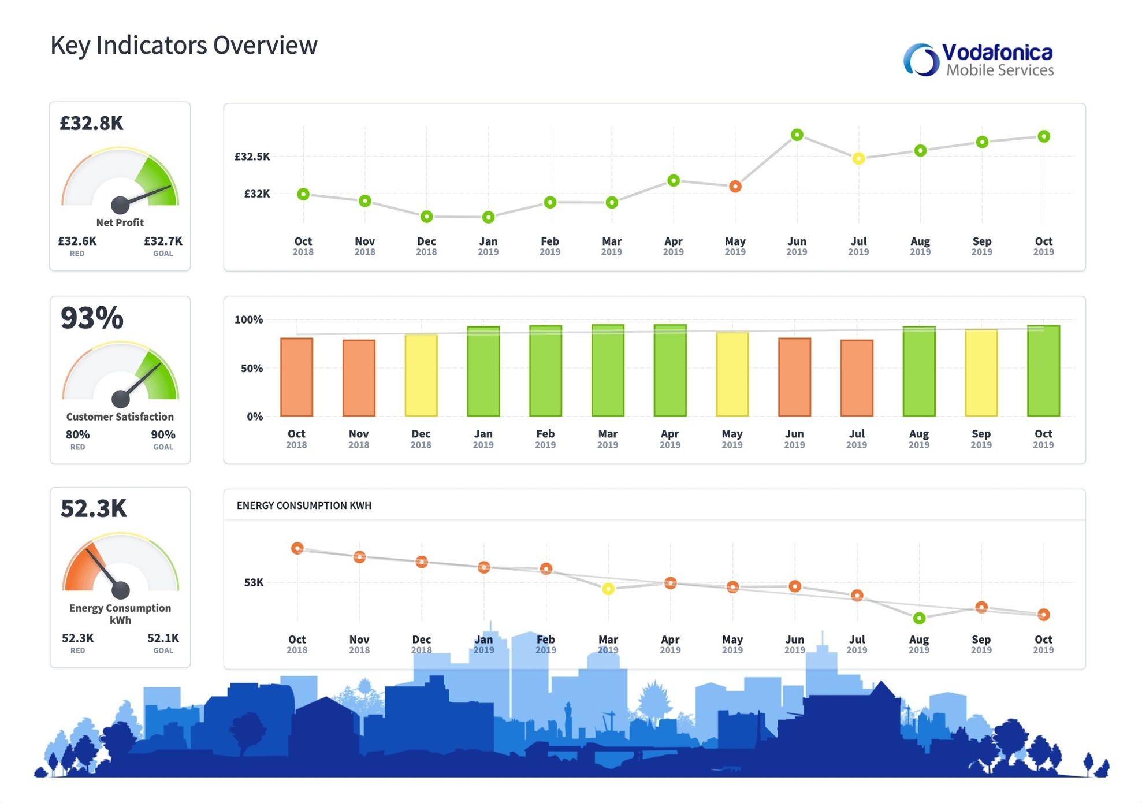Click the 90% goal label
The height and width of the screenshot is (803, 1142).
tap(163, 434)
